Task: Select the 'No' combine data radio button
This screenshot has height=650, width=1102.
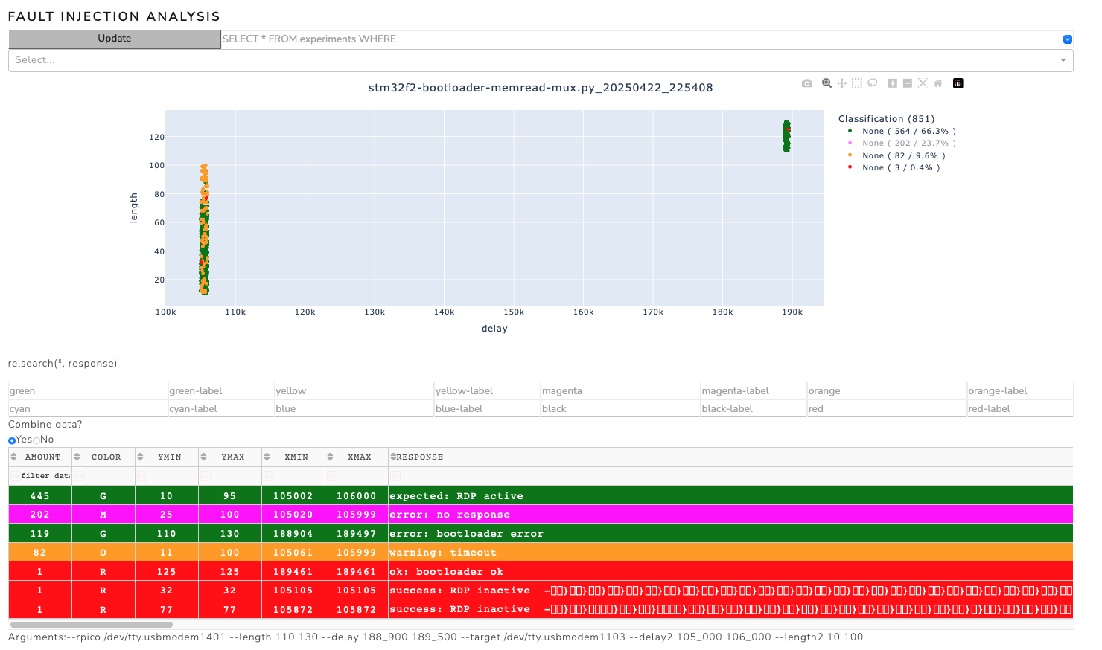Action: 36,440
